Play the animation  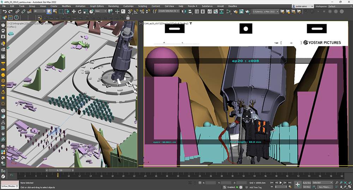tap(281, 183)
